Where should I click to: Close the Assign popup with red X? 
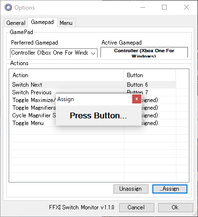pyautogui.click(x=136, y=99)
